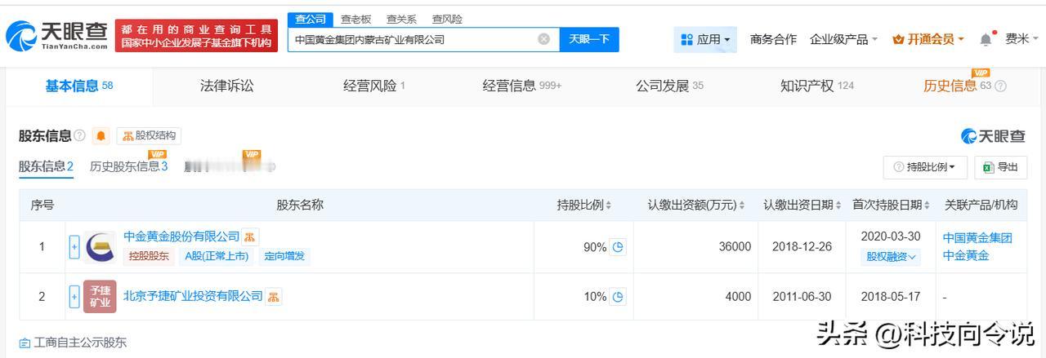
Task: Select the 查公司 search tab
Action: tap(311, 19)
